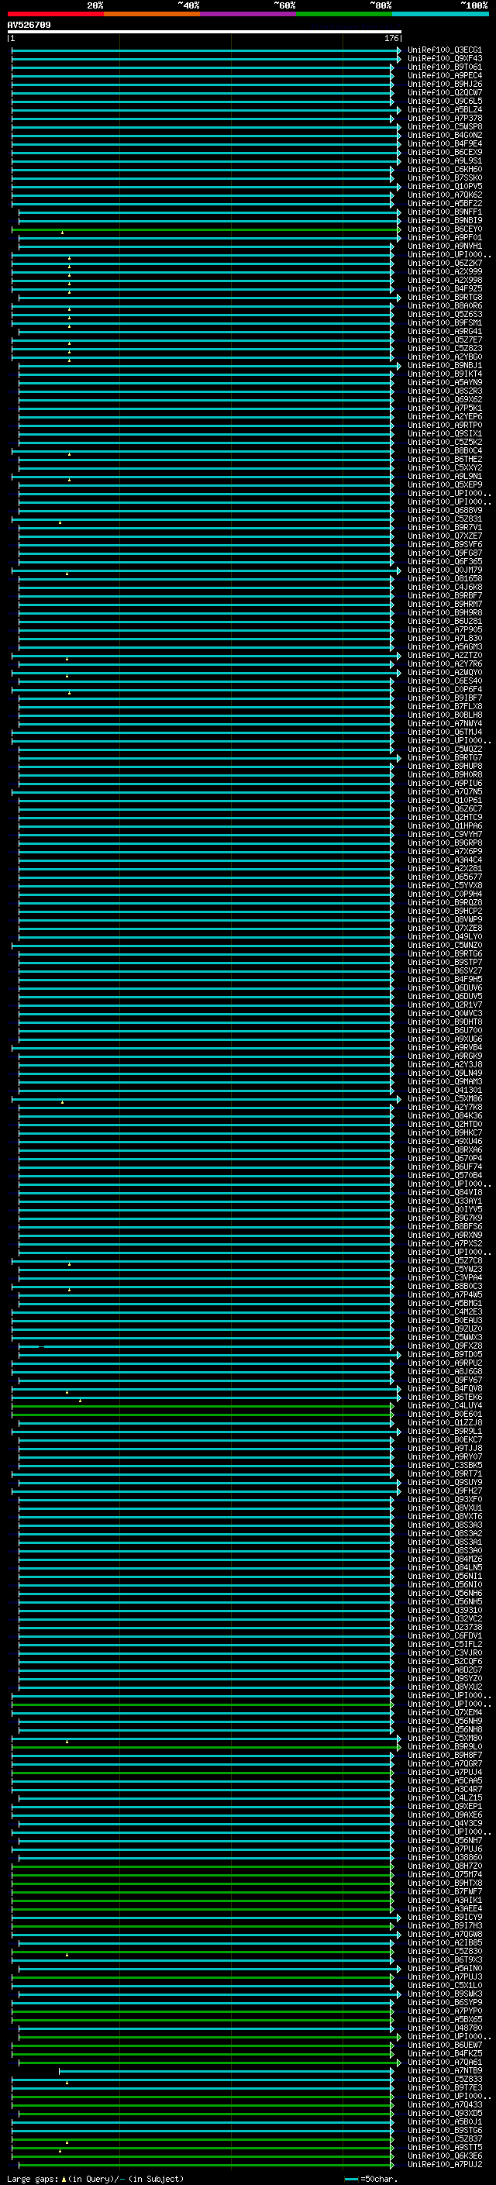Select the UniRef100_B9TD05 label
496x2185 pixels.
(444, 1354)
